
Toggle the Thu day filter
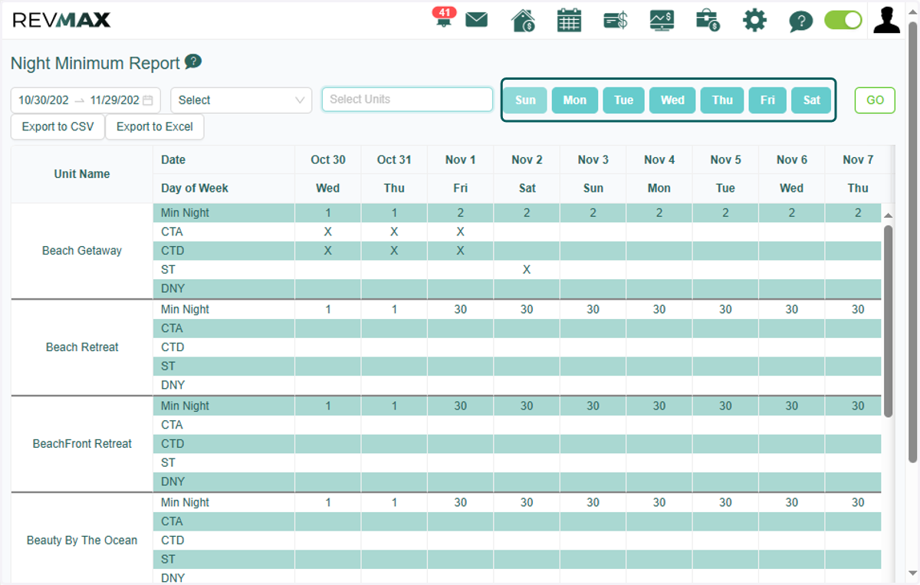722,100
